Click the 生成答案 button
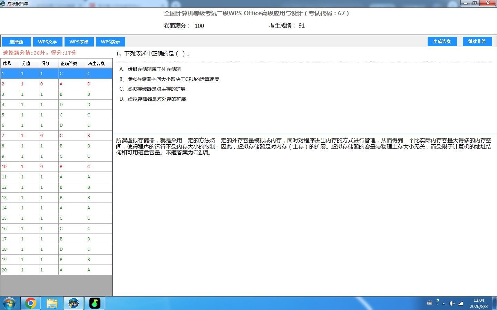This screenshot has width=497, height=310. point(442,41)
